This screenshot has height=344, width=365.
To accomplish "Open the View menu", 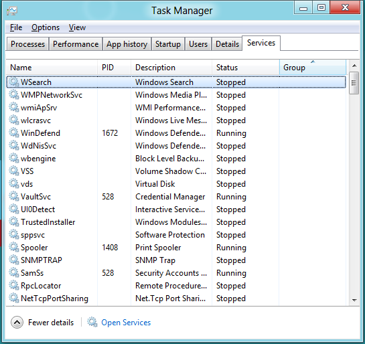I will [x=77, y=27].
